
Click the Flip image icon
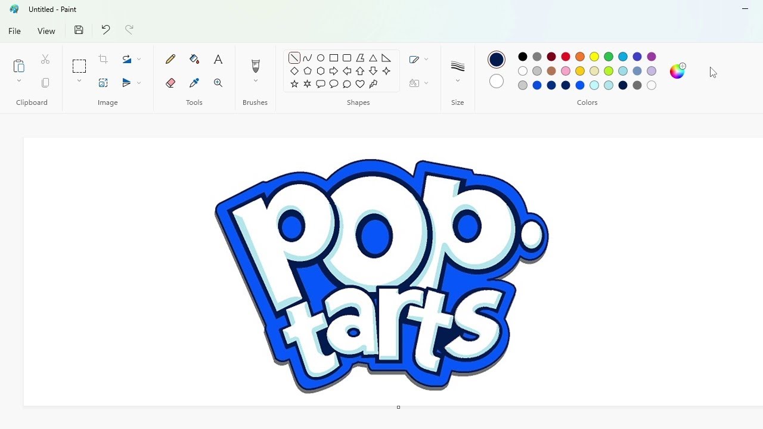coord(126,83)
